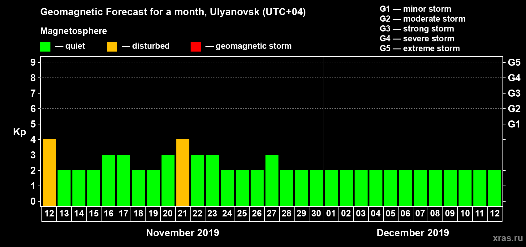The height and width of the screenshot is (247, 526).
Task: Click the green bar for December 12
Action: [x=495, y=188]
